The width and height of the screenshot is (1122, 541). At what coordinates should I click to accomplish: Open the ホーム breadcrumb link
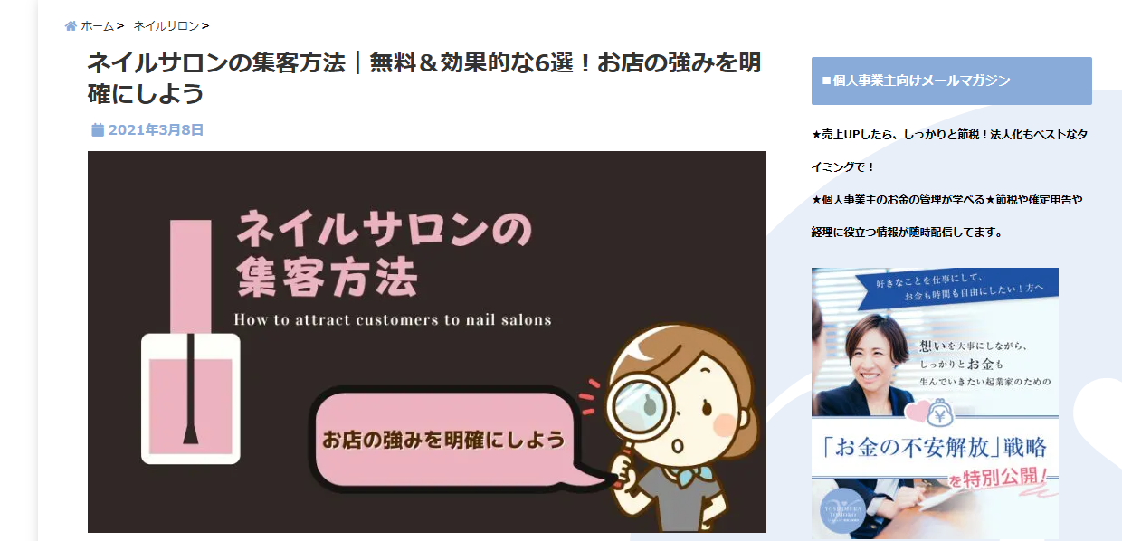(97, 26)
